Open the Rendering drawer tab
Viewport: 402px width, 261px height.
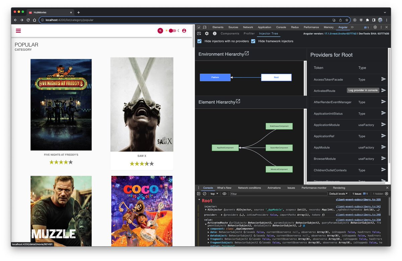pos(339,188)
